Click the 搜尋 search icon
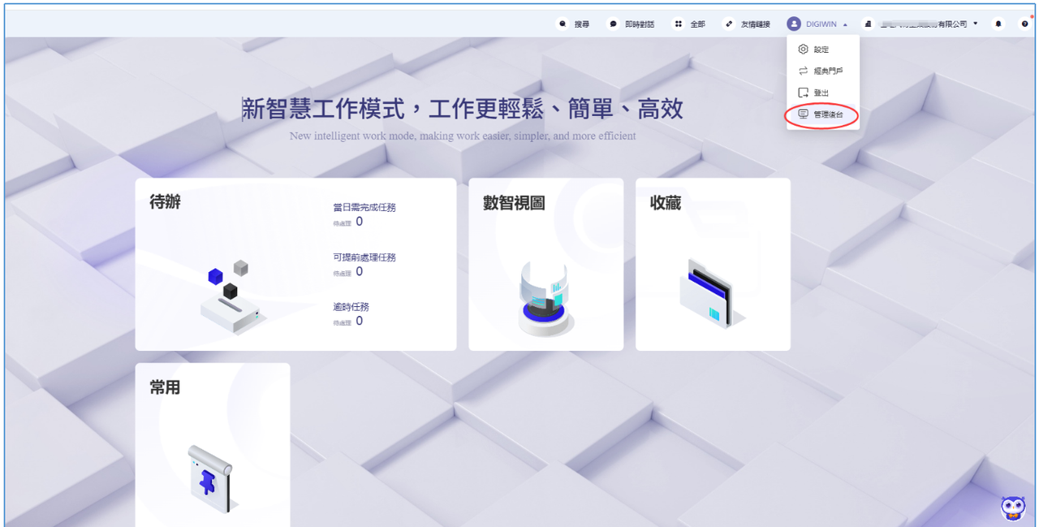1039x527 pixels. click(x=563, y=24)
